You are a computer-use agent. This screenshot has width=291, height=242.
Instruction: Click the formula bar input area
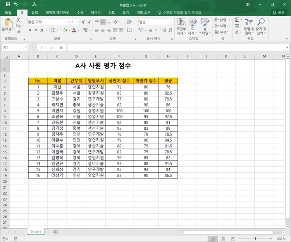tap(176, 48)
